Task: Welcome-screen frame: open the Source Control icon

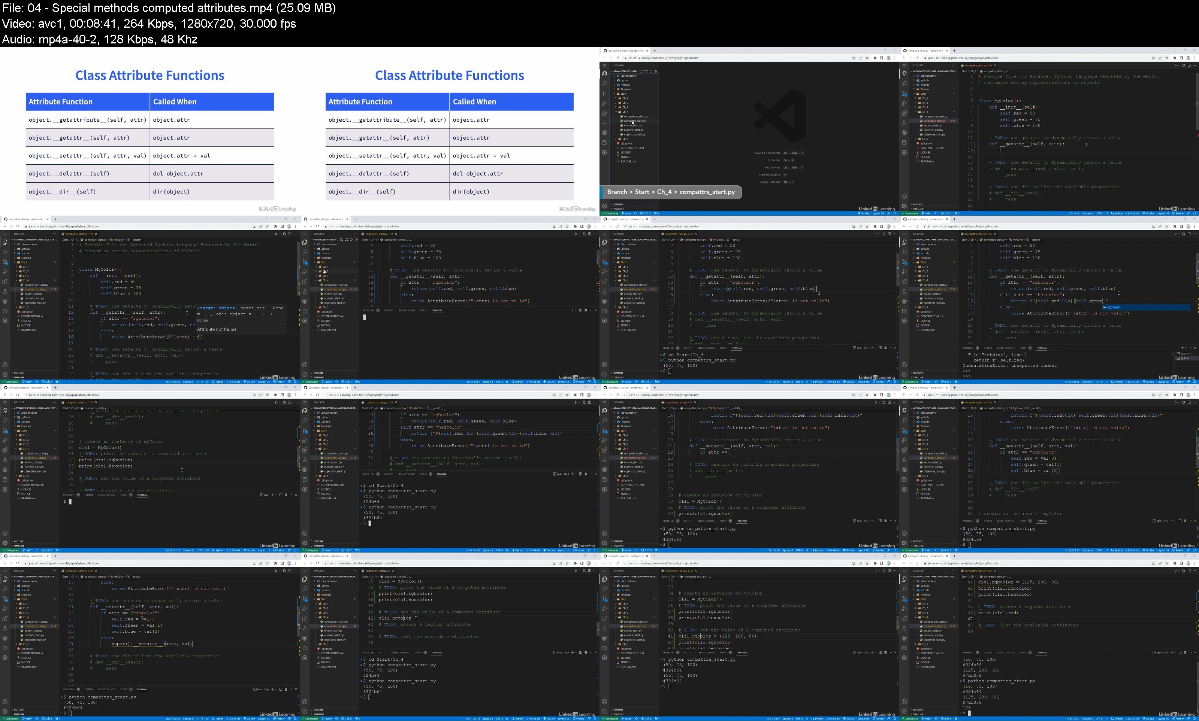Action: pos(605,94)
